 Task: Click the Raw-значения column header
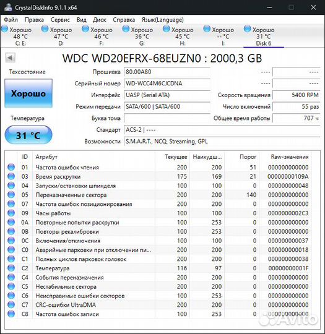(x=285, y=157)
